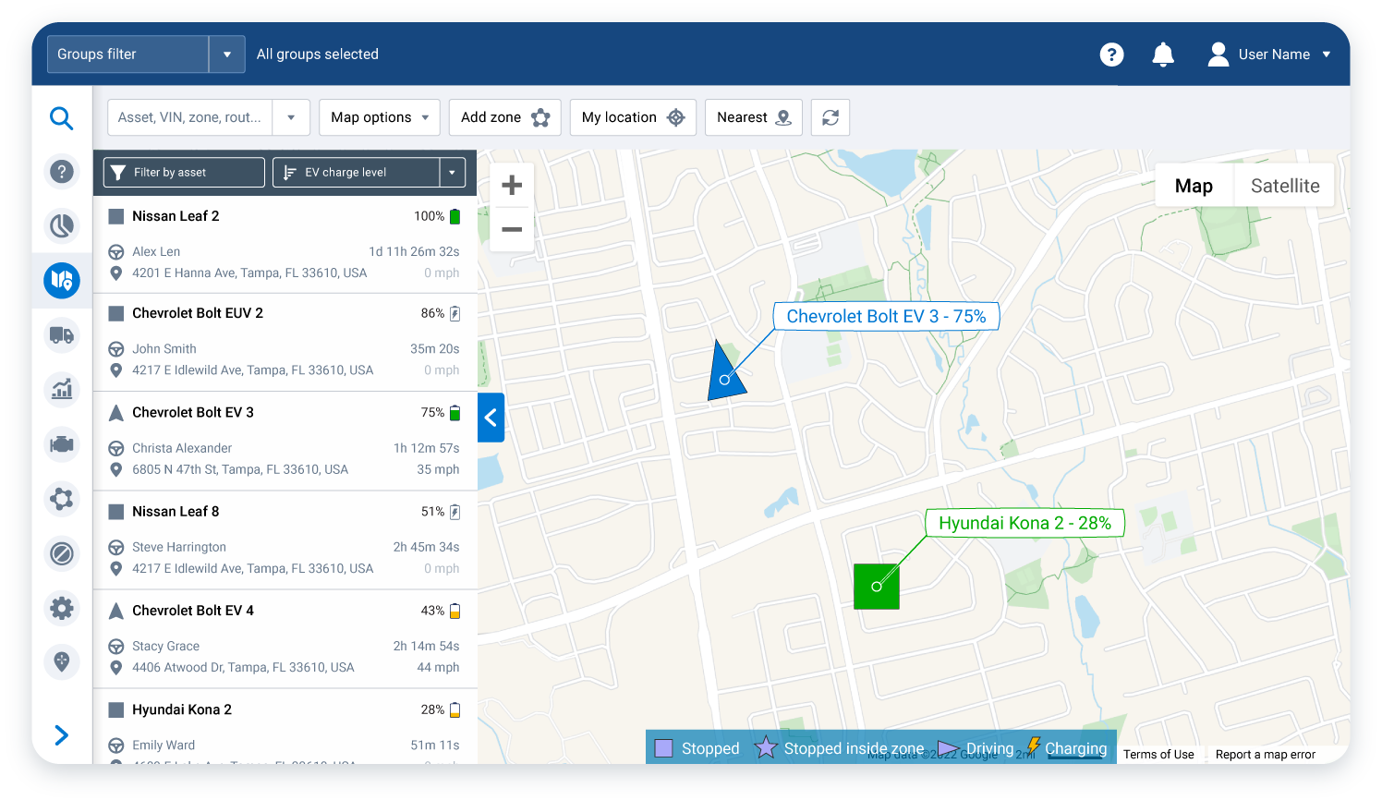The height and width of the screenshot is (800, 1382).
Task: Click the Add zone button
Action: click(504, 117)
